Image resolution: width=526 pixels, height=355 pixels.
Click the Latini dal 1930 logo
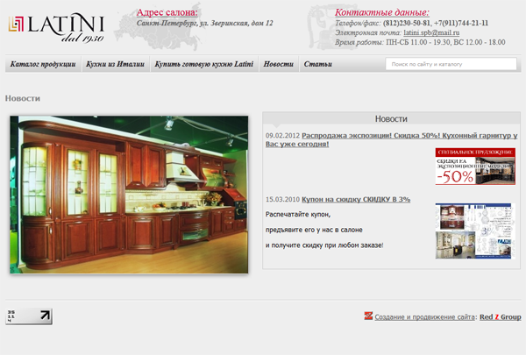pos(56,27)
